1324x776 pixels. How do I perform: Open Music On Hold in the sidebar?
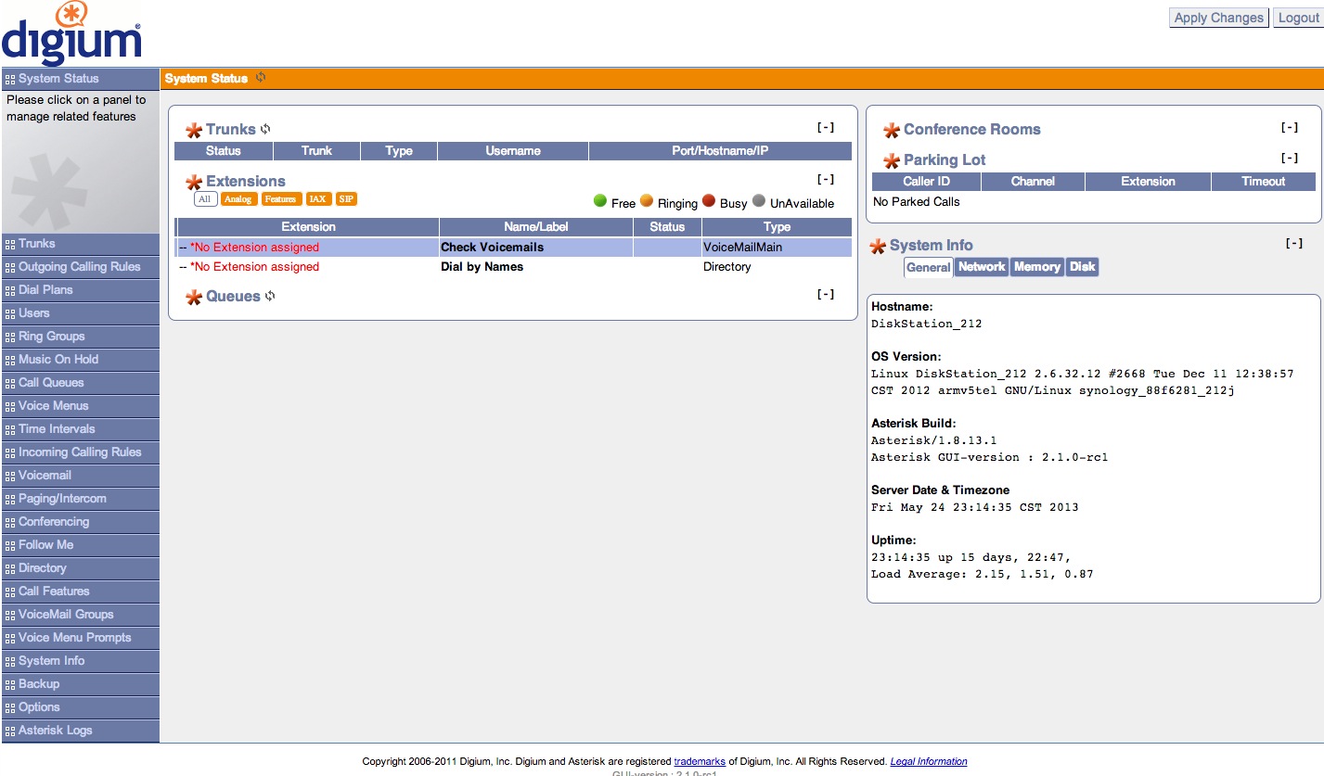pos(81,360)
